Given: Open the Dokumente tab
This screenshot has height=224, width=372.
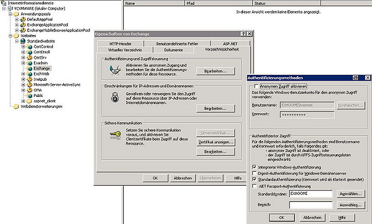Looking at the screenshot, I should pos(173,50).
